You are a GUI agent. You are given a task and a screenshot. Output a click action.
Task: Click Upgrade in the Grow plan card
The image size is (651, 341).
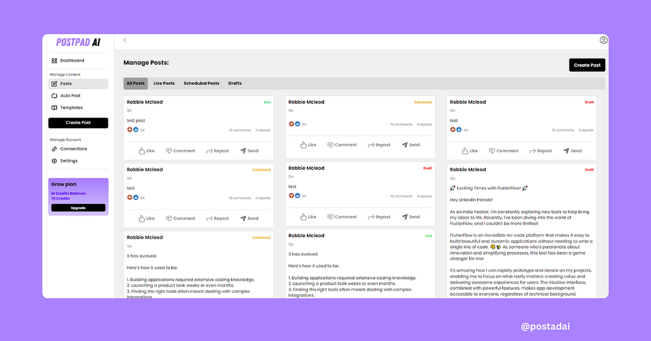[x=78, y=207]
